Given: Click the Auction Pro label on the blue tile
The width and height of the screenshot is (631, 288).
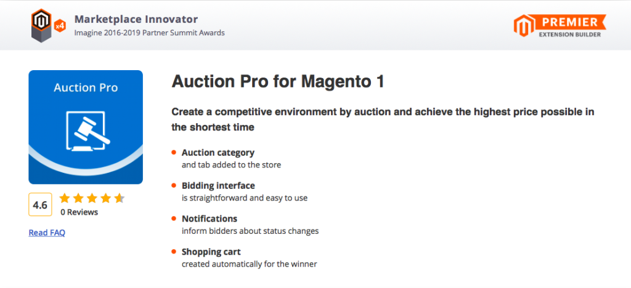Looking at the screenshot, I should (86, 87).
